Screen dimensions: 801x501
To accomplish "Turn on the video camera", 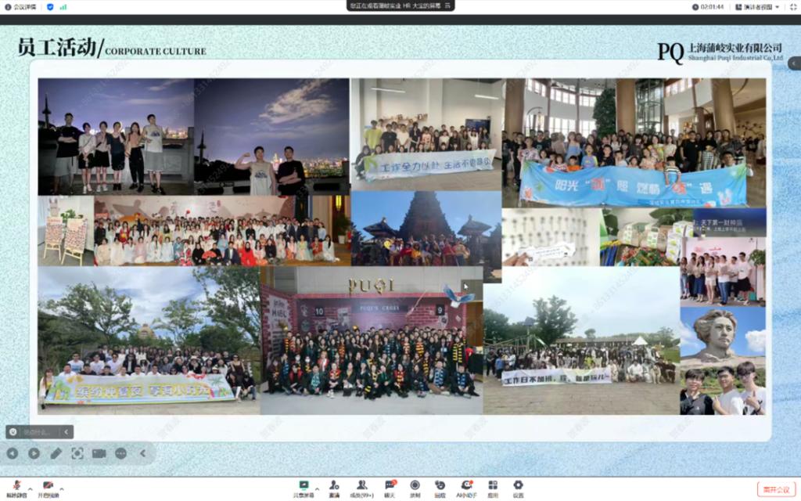I will coord(48,486).
